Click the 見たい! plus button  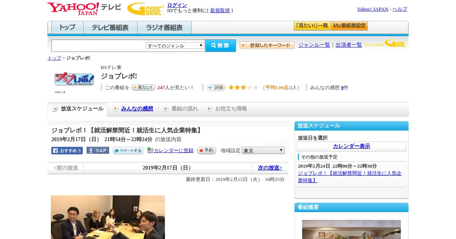[x=143, y=87]
